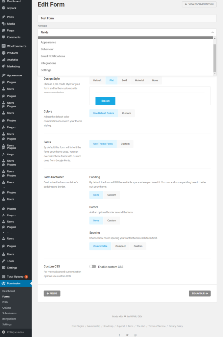Viewport: 223px width, 337px height.
Task: Open Marketing via megaphone icon
Action: click(x=3, y=66)
